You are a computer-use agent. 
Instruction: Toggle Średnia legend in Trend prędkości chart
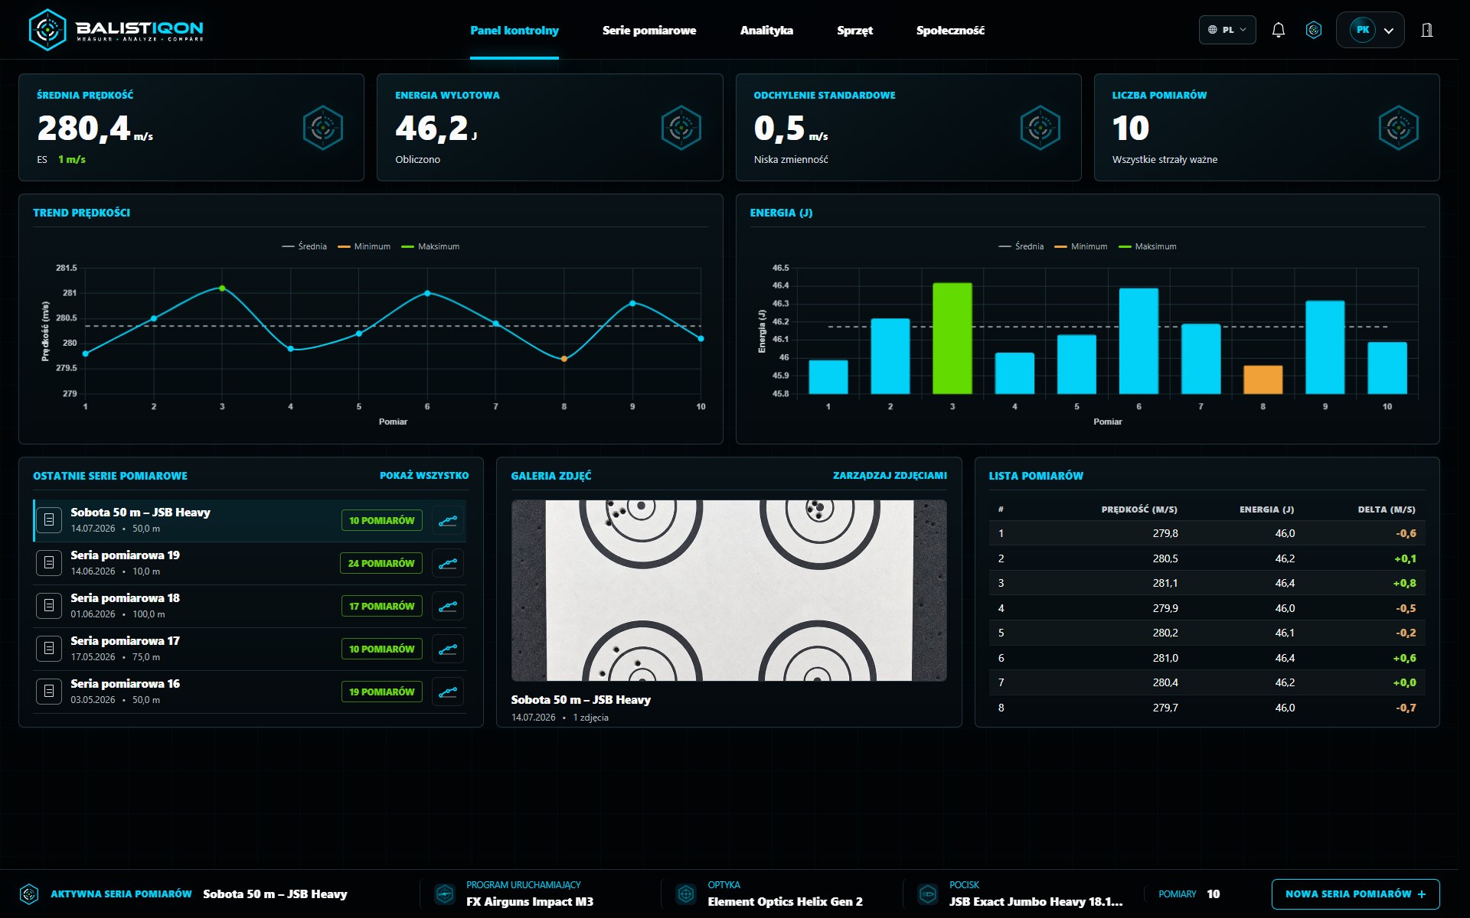tap(304, 246)
